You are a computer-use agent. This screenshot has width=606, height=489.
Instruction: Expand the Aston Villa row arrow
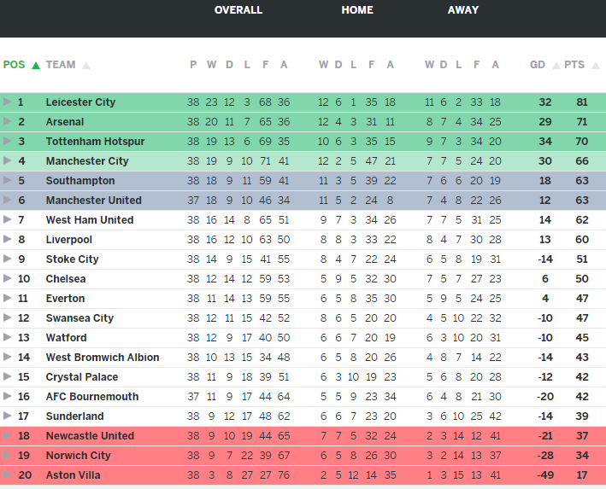(x=8, y=474)
